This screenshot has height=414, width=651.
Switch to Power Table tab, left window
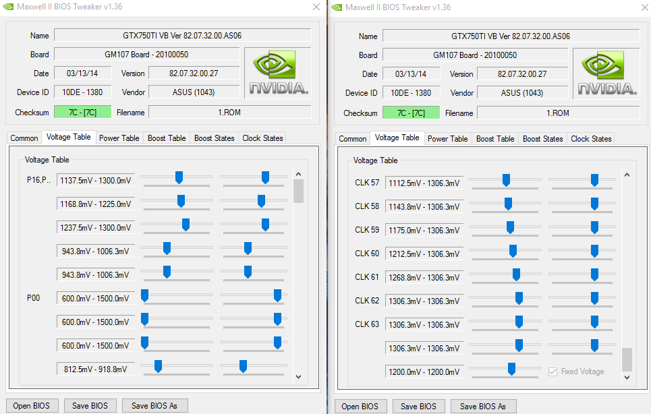click(x=119, y=138)
